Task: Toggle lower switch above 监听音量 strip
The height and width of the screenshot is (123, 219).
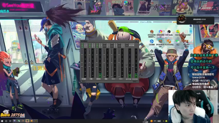Action: [127, 45]
